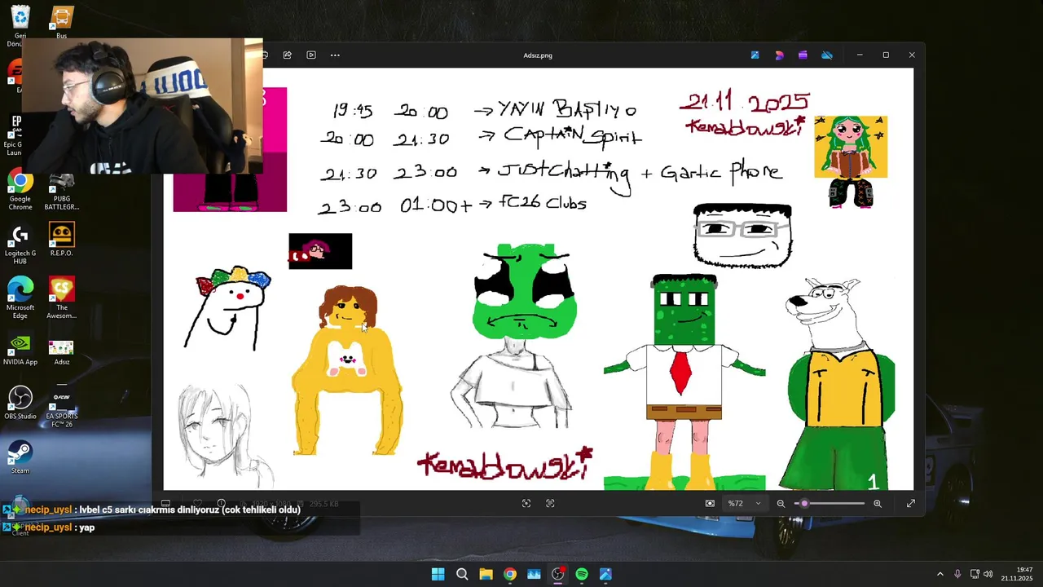
Task: Click the visual search scan icon
Action: (x=526, y=504)
